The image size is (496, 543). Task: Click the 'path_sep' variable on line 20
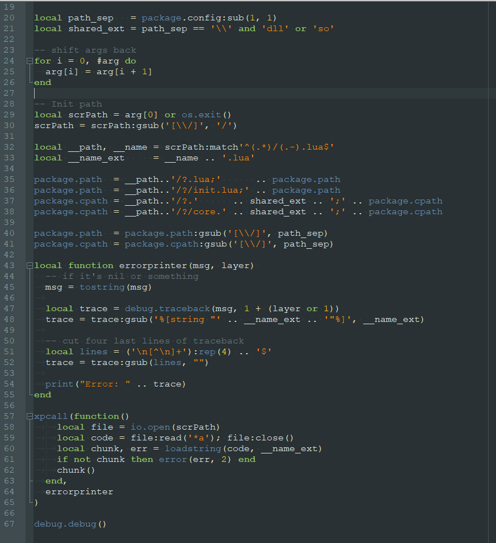[x=90, y=18]
